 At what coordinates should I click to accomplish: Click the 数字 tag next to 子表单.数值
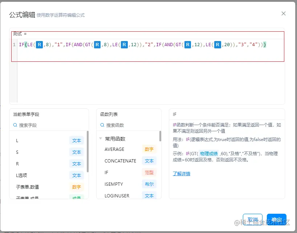tap(77, 187)
